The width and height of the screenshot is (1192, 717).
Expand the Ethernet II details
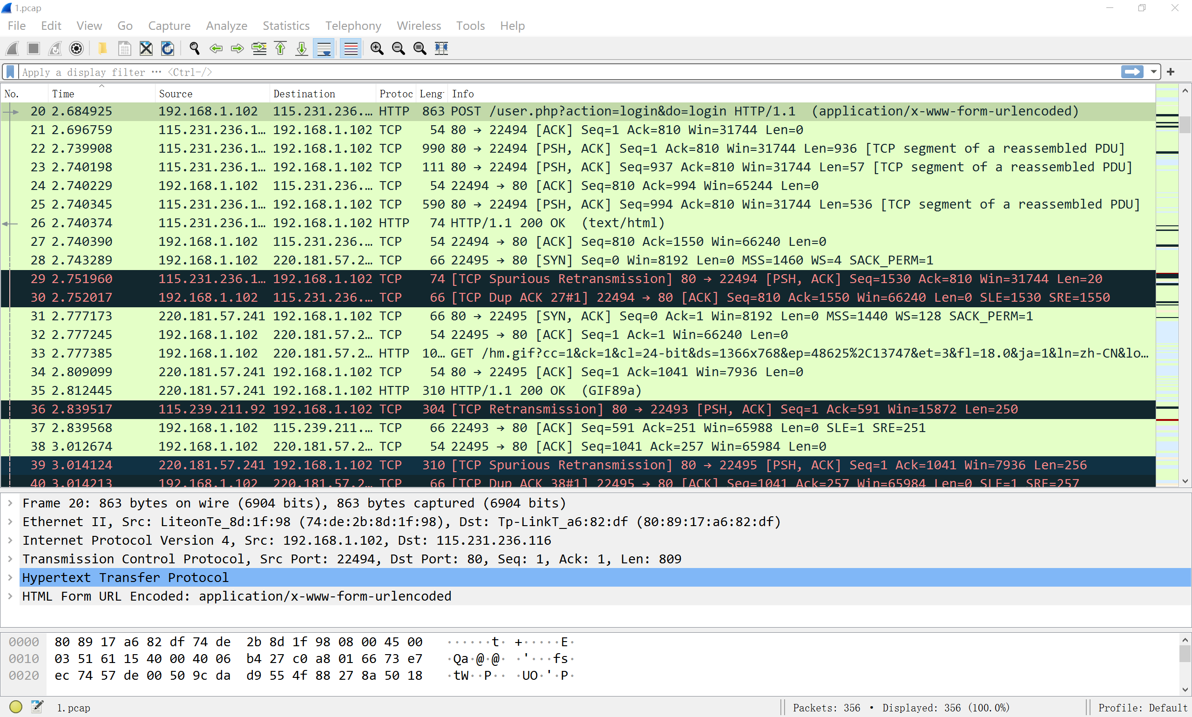(x=10, y=522)
